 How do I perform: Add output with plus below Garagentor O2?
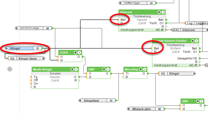196,62
